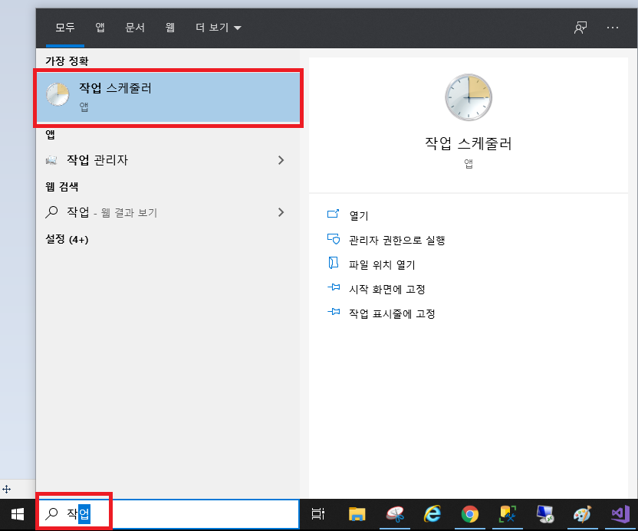Screen dimensions: 638x531
Task: Open Visual Studio from the taskbar
Action: tap(620, 514)
